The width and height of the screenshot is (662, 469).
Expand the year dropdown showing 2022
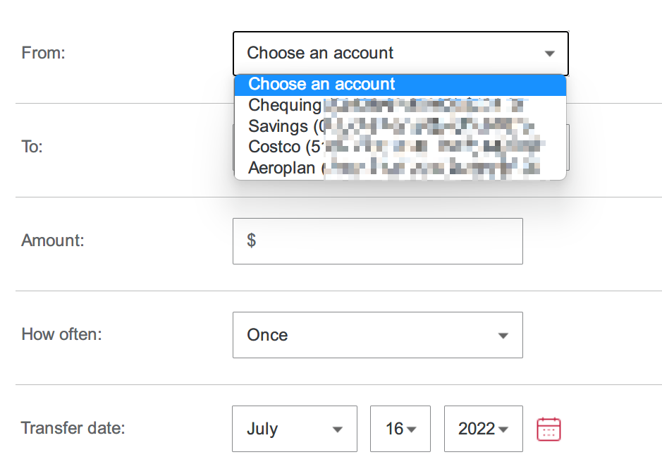pos(483,429)
